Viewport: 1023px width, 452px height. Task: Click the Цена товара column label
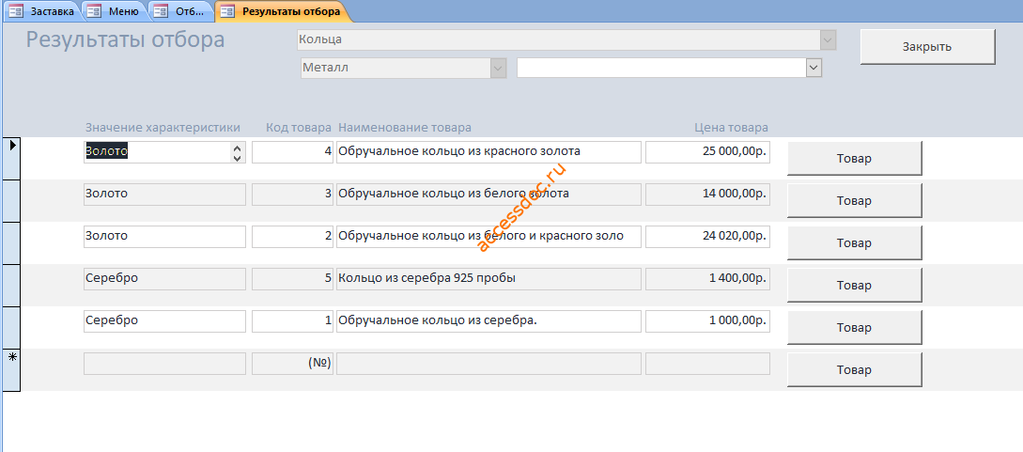click(732, 127)
